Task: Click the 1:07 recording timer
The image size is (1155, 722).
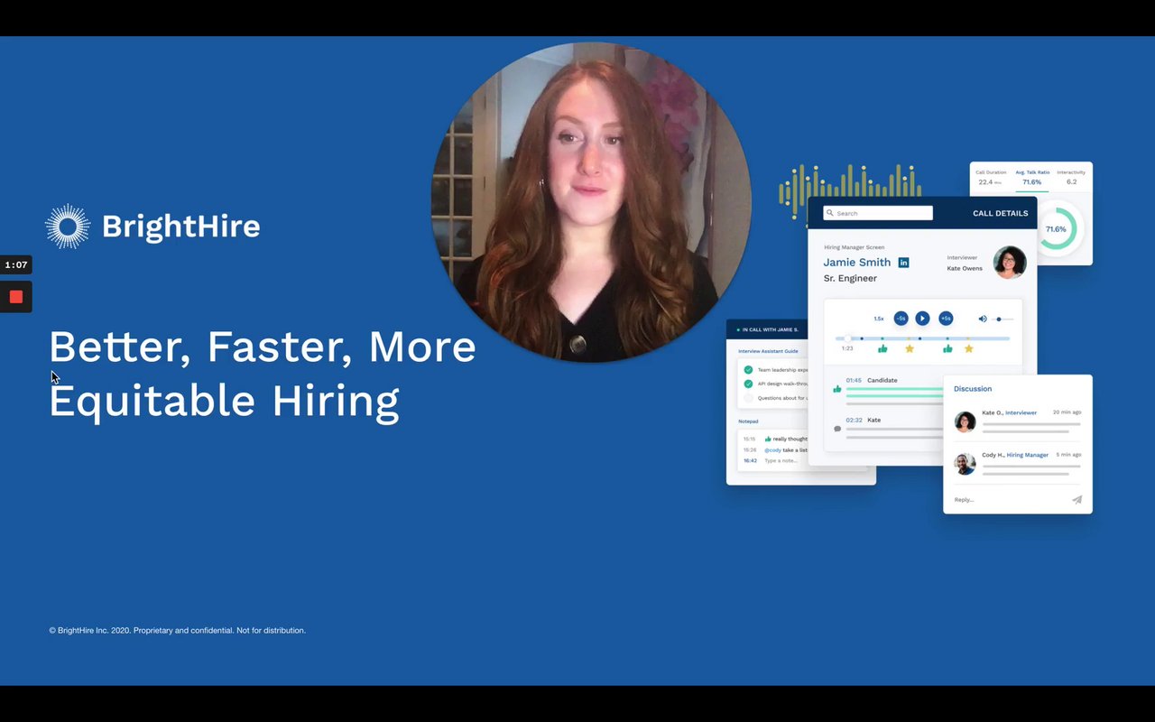Action: (16, 265)
